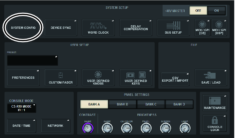Viewport: 235px width, 138px height.
Task: Click the System Config button
Action: 23,28
